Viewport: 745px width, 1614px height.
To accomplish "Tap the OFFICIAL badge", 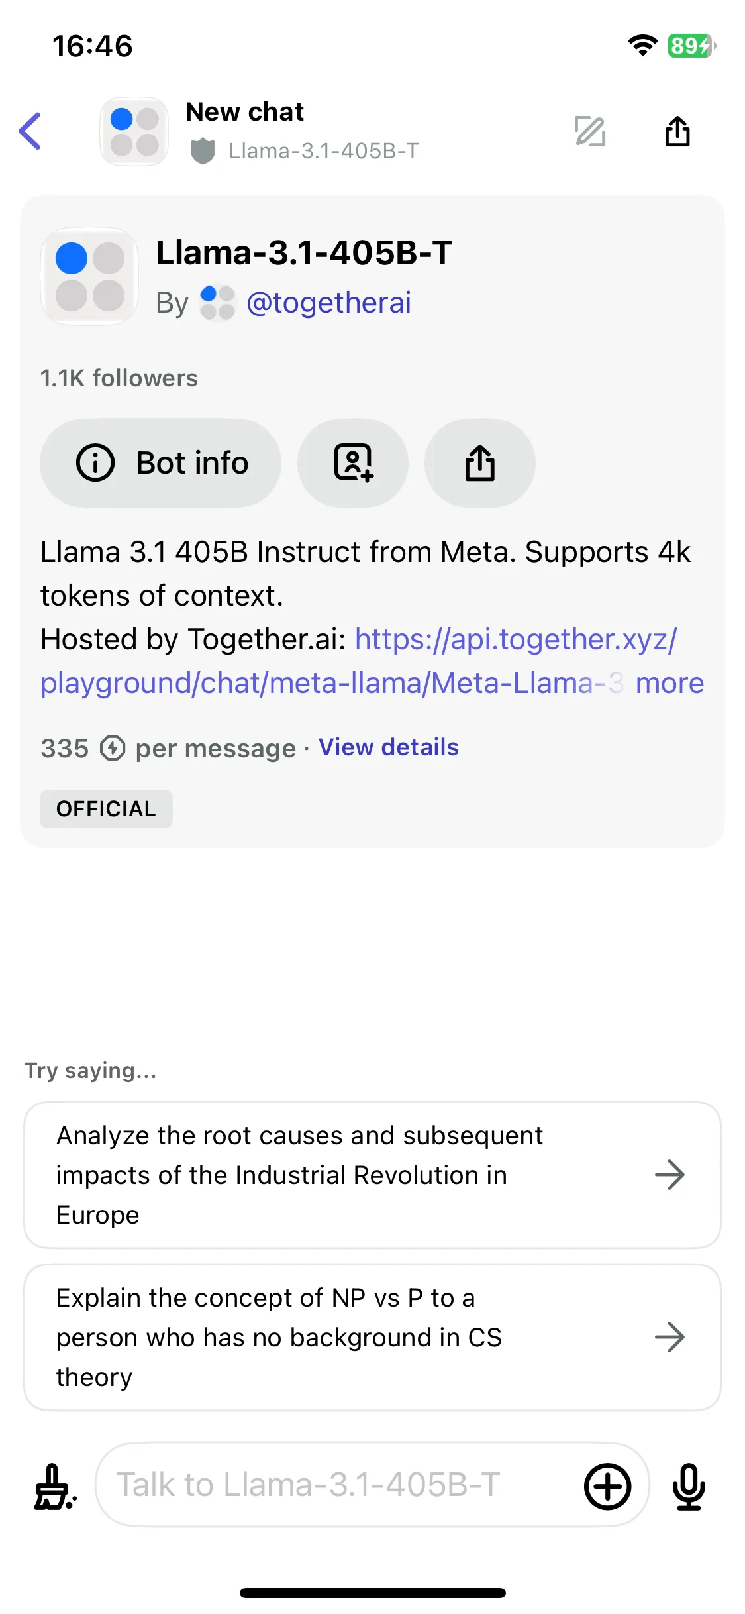I will pos(106,808).
